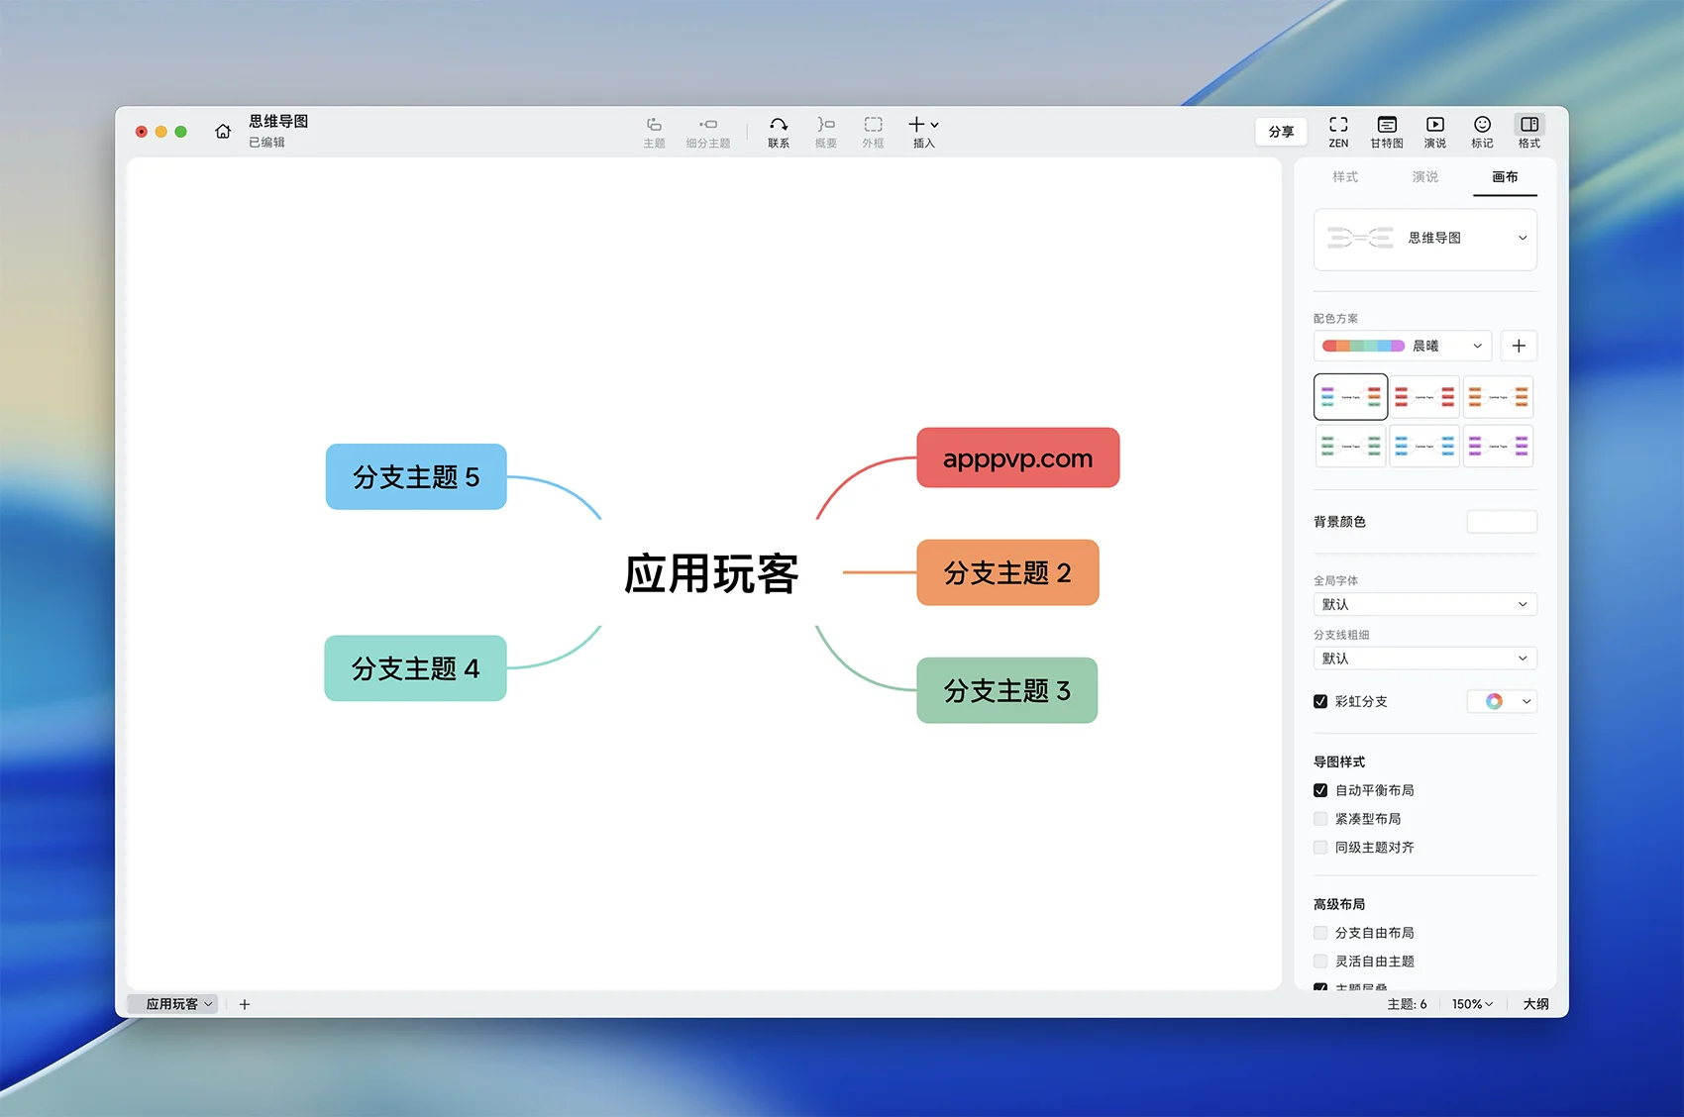This screenshot has width=1684, height=1117.
Task: Start 演说 presentation mode
Action: tap(1434, 126)
